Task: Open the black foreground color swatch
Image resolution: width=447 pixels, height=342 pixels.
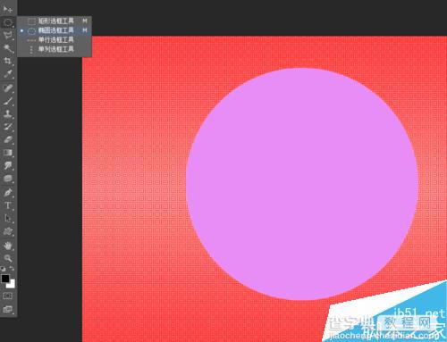Action: tap(5, 279)
